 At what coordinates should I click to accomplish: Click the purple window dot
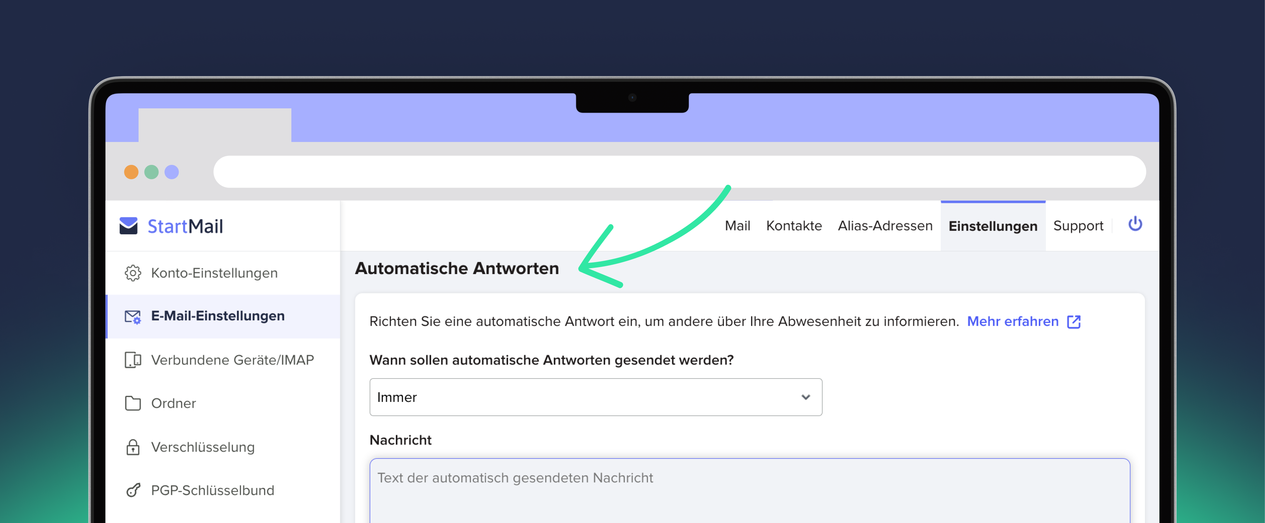[x=171, y=172]
